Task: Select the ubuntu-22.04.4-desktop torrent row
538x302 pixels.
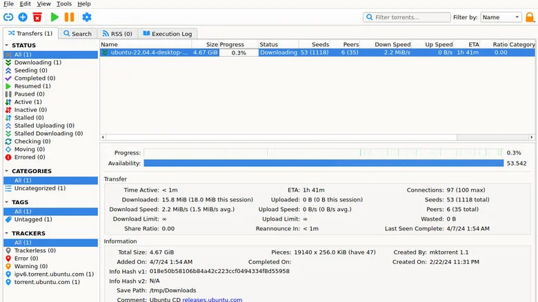Action: coord(317,52)
